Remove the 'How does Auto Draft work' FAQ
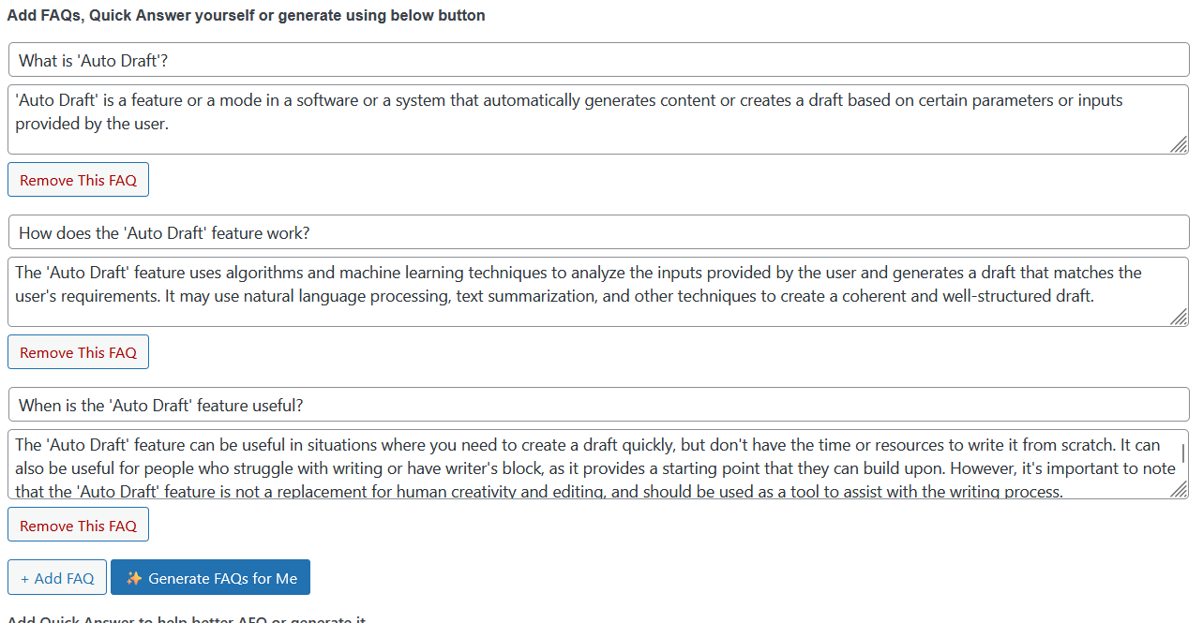This screenshot has width=1203, height=623. pos(78,351)
